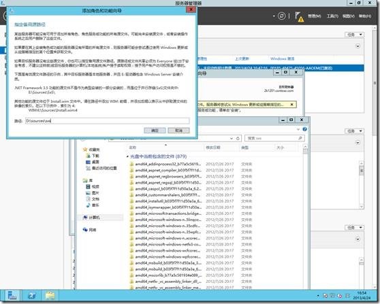Select 文档 library in navigation pane
380x304 pixels.
pyautogui.click(x=93, y=199)
